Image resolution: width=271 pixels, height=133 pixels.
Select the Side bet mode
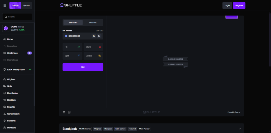click(x=93, y=23)
